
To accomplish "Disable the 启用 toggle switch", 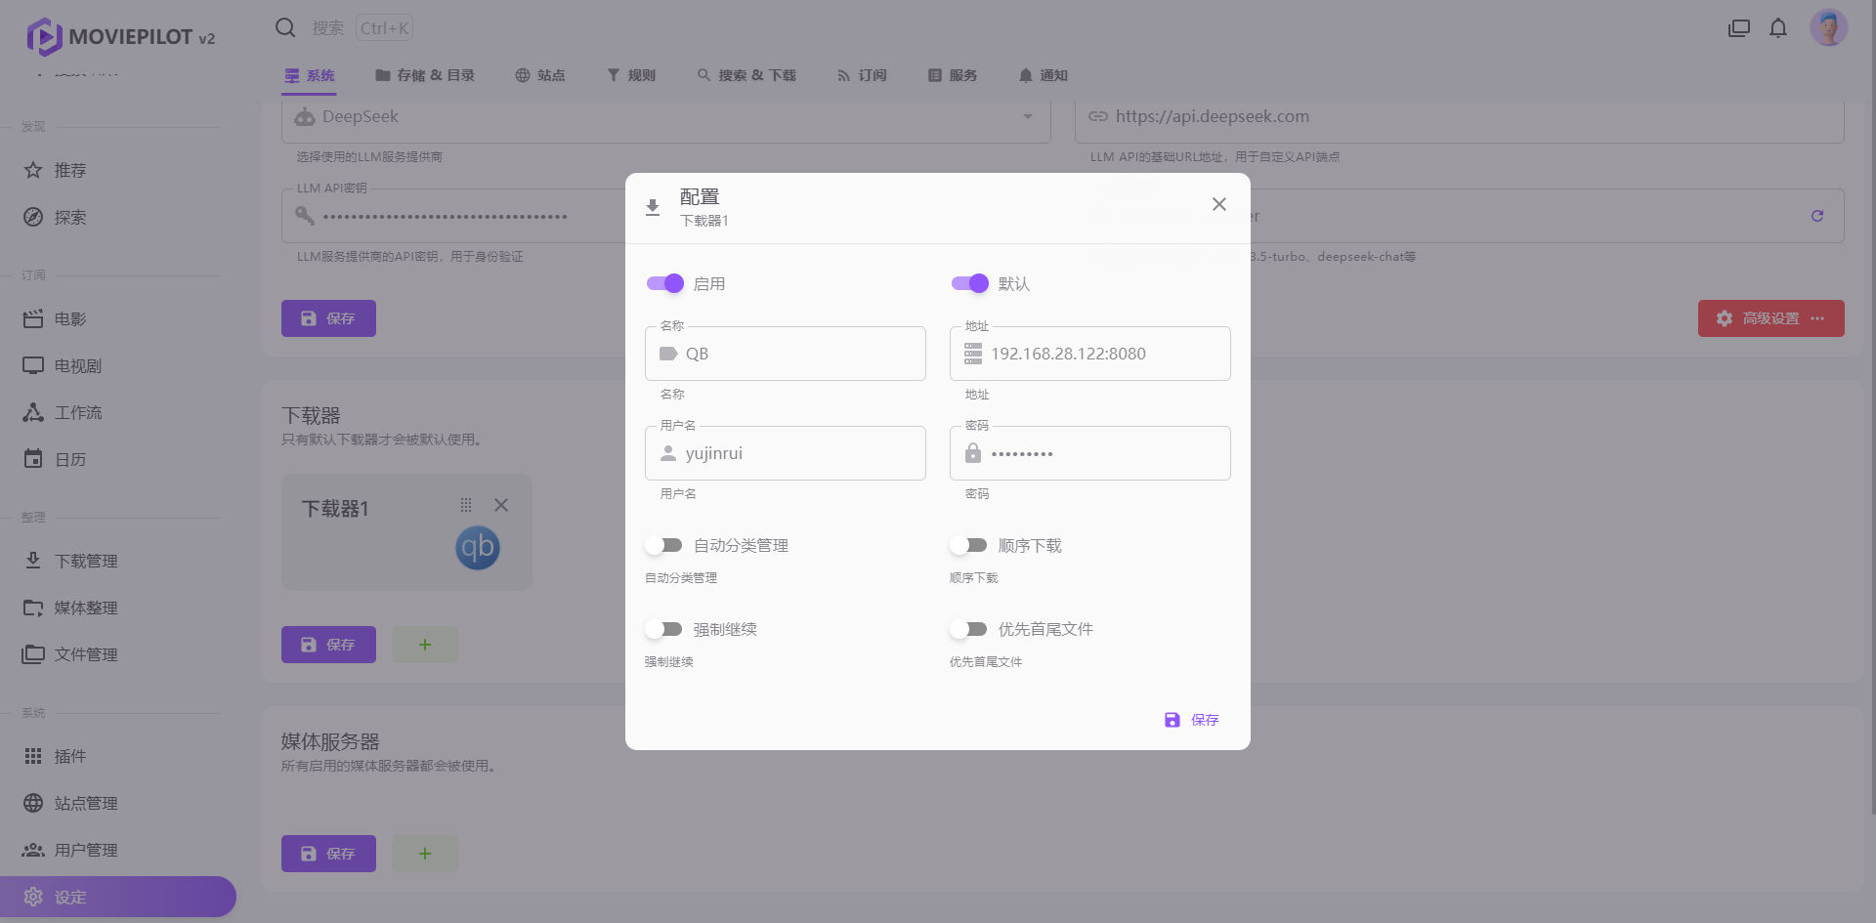I will [x=665, y=283].
